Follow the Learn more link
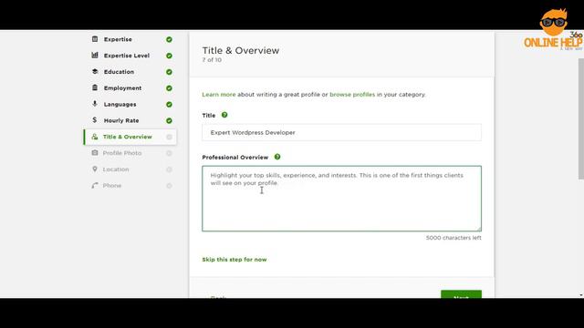 (219, 95)
